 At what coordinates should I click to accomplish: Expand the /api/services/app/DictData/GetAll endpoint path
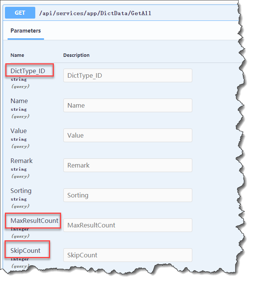tap(95, 13)
